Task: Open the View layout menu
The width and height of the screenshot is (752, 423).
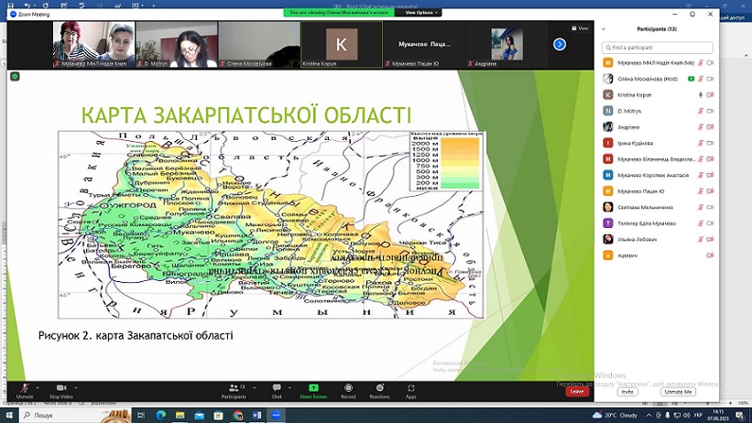Action: pyautogui.click(x=580, y=28)
